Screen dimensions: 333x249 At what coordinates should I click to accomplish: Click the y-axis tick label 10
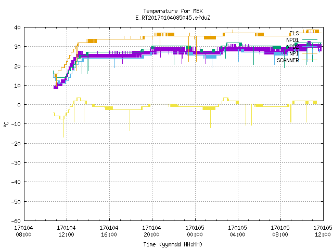click(17, 86)
